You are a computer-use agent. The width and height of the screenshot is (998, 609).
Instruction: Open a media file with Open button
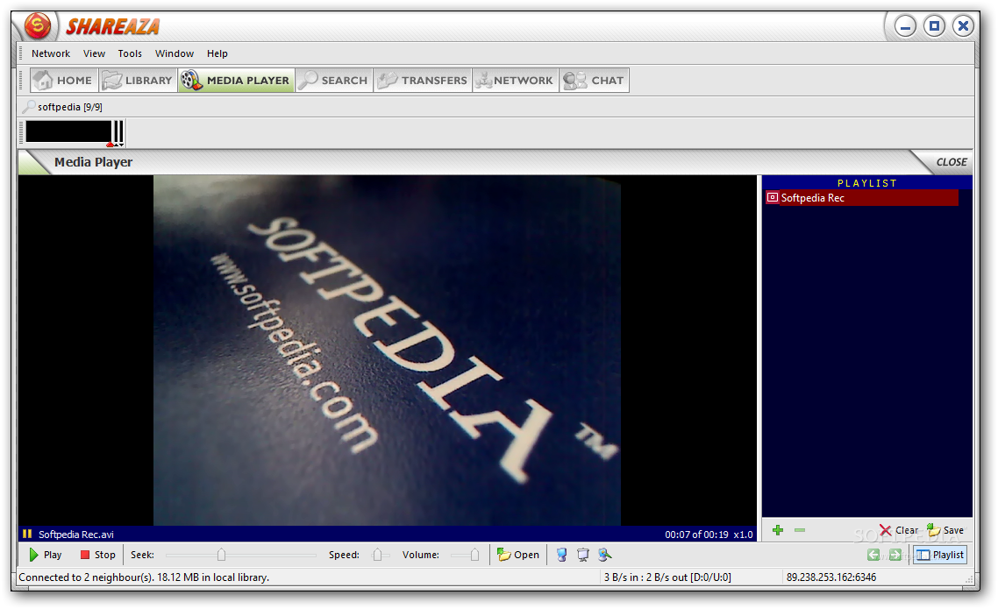point(518,555)
